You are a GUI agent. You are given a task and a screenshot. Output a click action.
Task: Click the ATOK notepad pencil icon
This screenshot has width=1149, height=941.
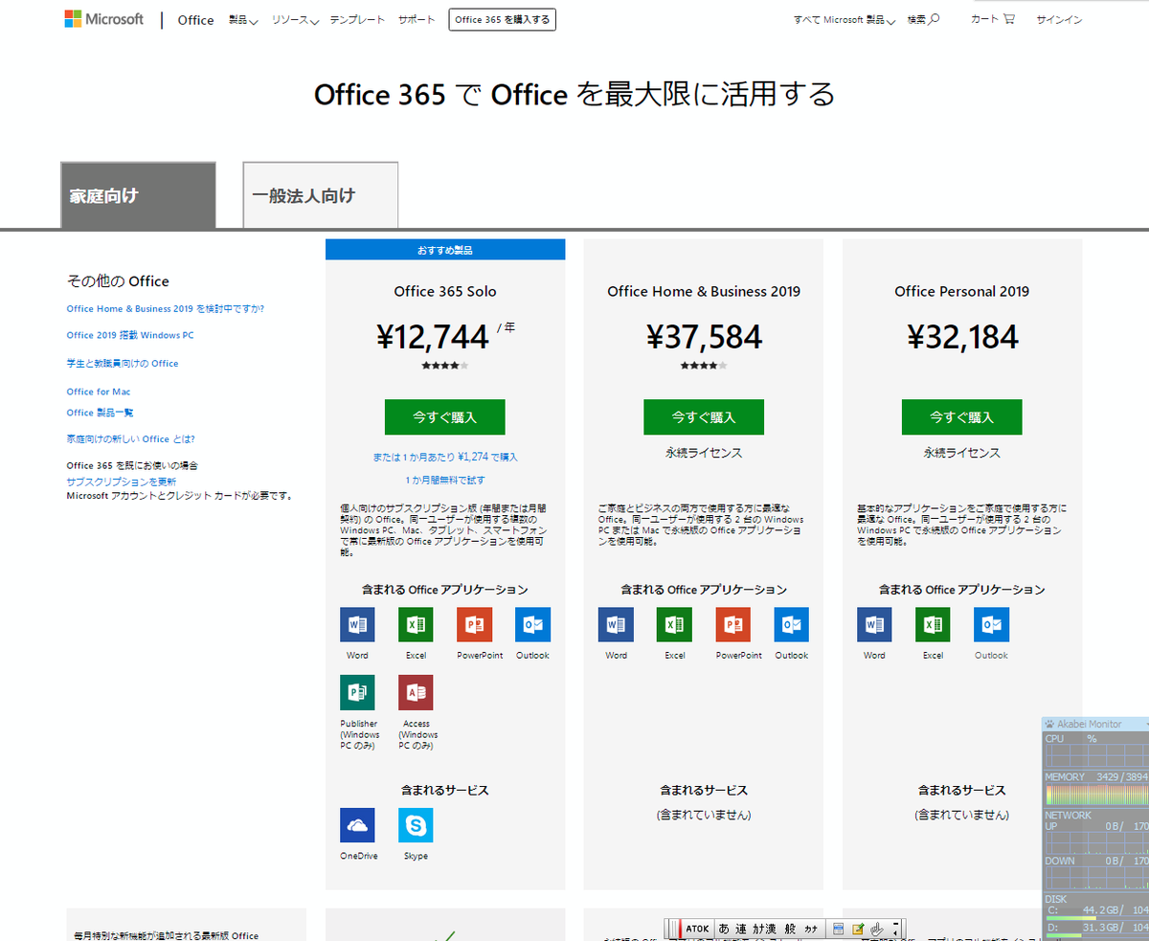pos(858,929)
